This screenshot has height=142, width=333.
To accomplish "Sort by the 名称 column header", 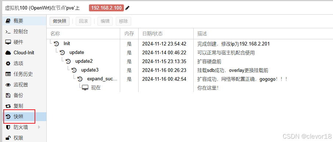I will pyautogui.click(x=83, y=33).
